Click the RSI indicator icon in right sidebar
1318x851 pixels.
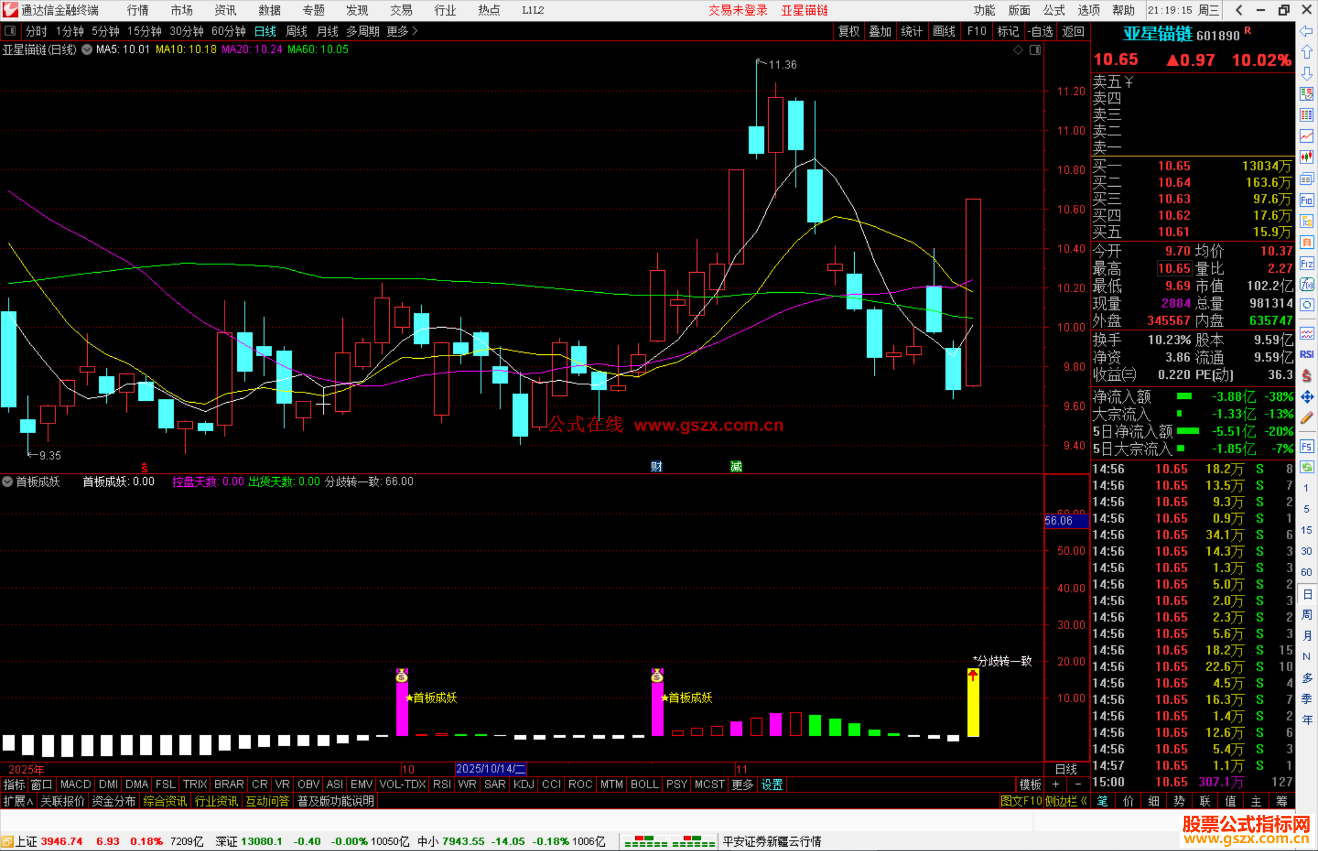pos(1306,354)
